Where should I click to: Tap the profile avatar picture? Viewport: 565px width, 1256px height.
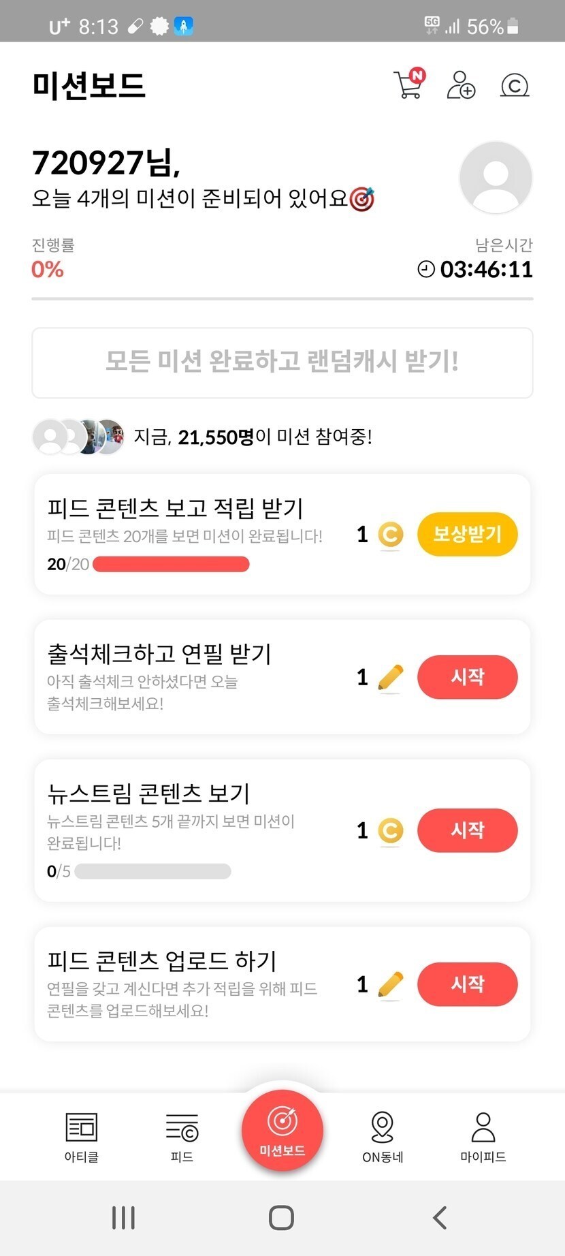(496, 178)
